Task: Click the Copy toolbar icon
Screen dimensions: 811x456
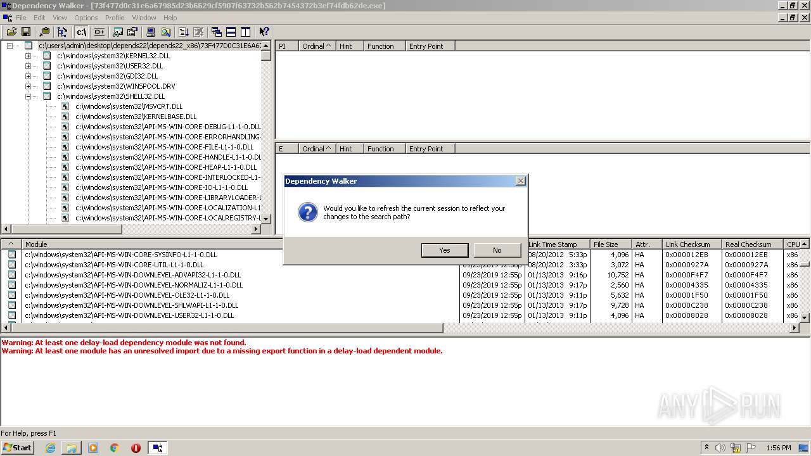Action: [44, 32]
